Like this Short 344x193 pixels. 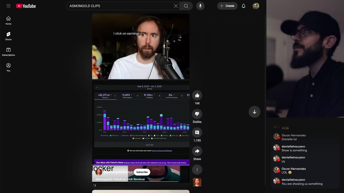point(197,95)
